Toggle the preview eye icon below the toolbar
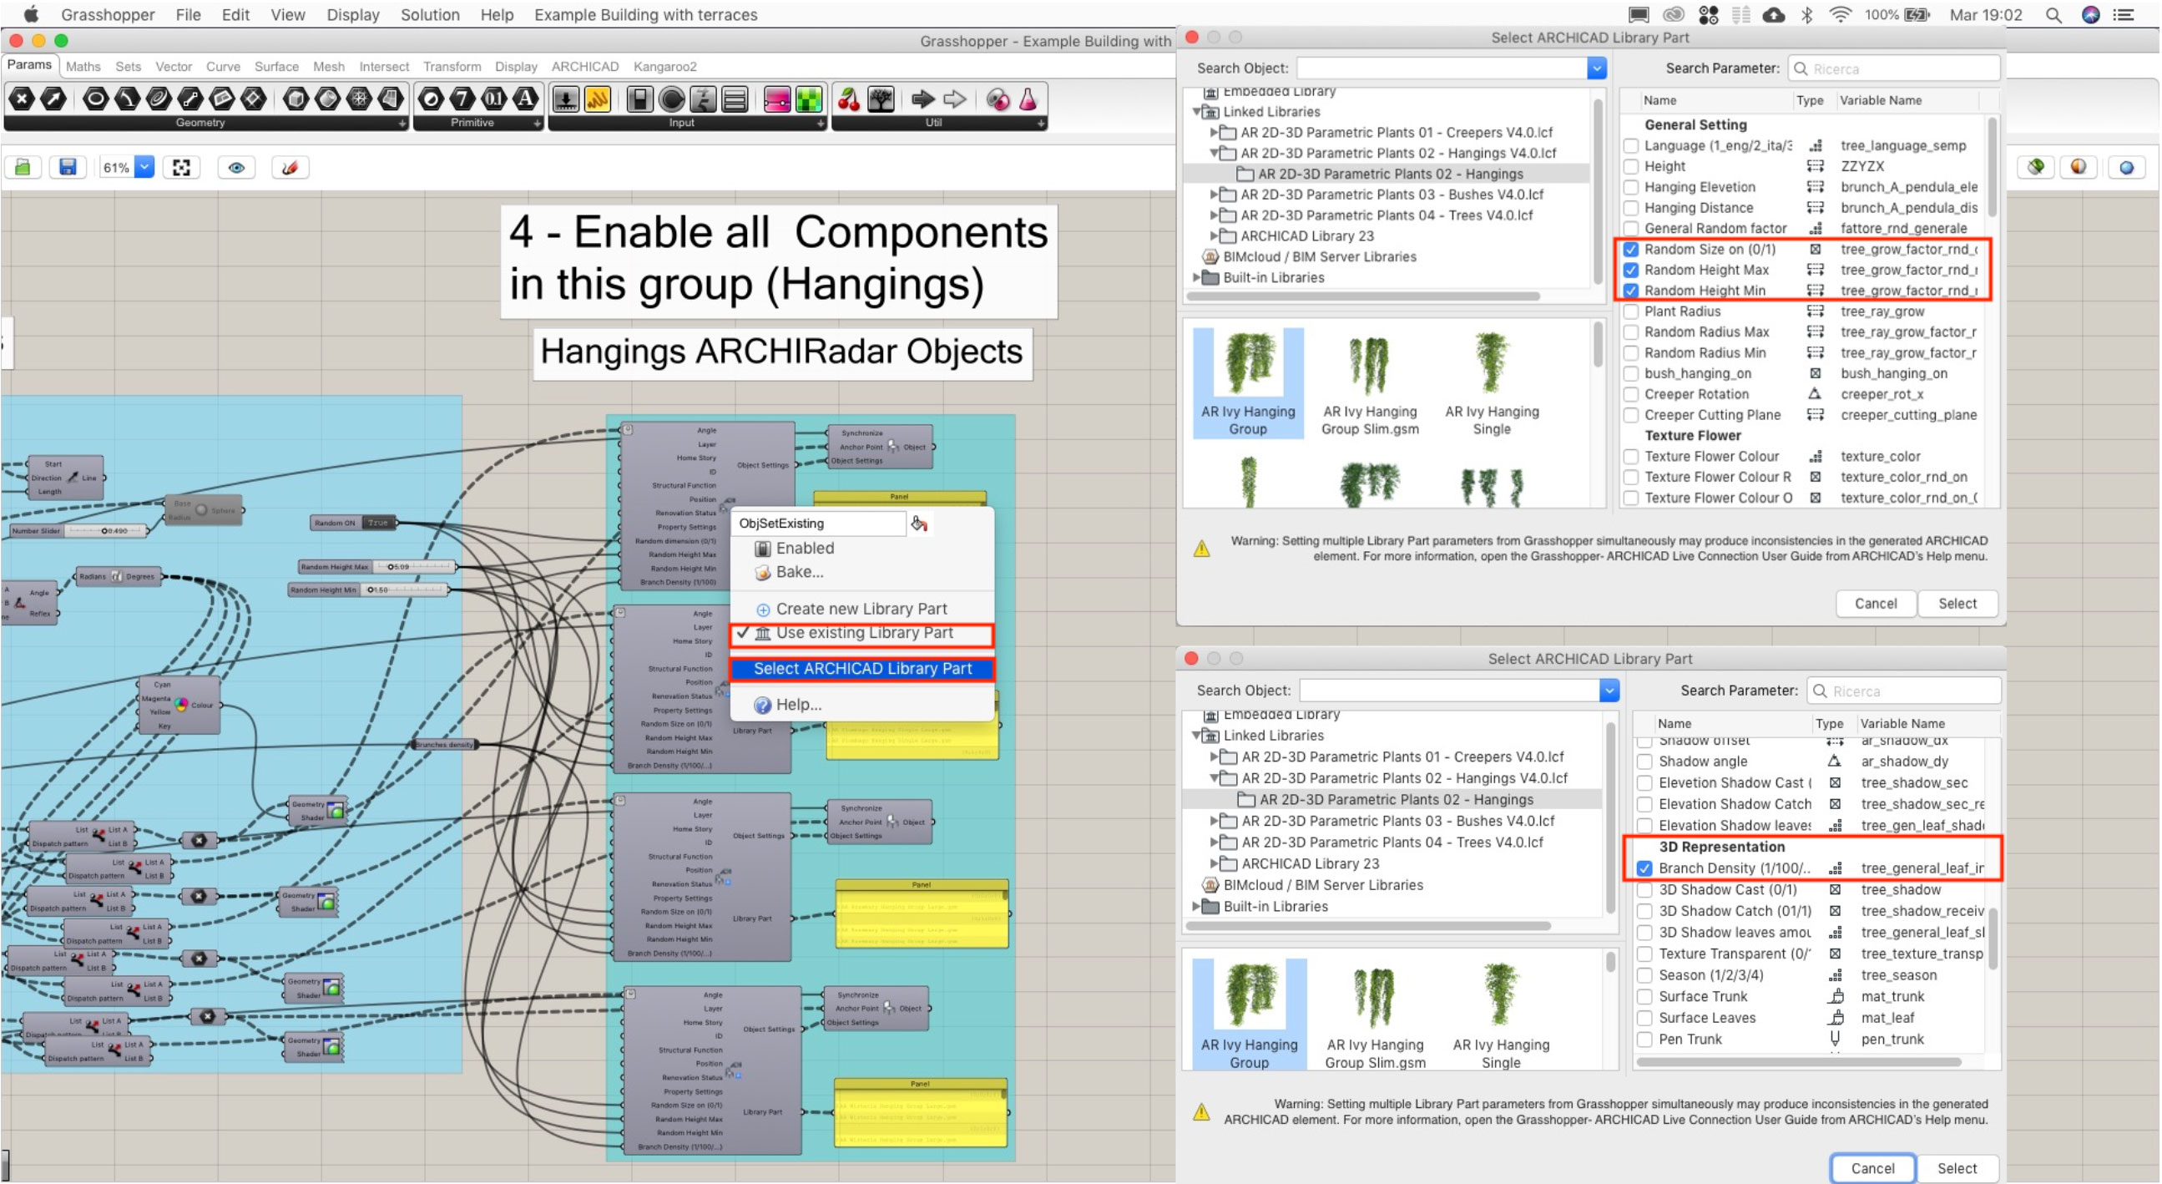 [x=236, y=167]
